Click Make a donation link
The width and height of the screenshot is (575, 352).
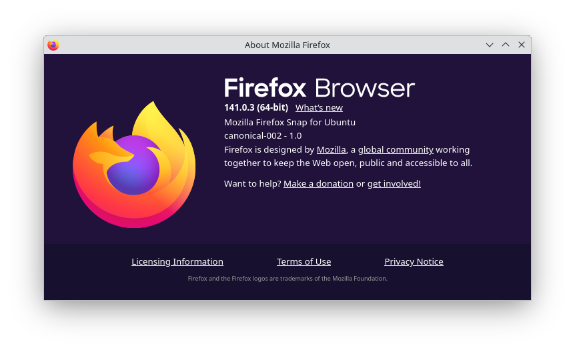[318, 184]
